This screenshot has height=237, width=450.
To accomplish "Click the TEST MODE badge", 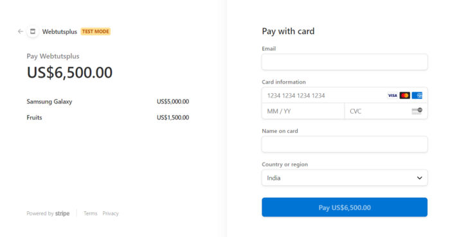I will (96, 31).
